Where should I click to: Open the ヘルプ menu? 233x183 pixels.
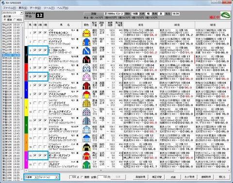pos(63,8)
